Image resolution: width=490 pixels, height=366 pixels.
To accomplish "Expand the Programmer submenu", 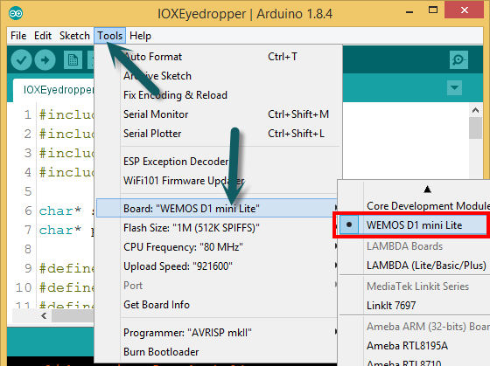I will 216,333.
